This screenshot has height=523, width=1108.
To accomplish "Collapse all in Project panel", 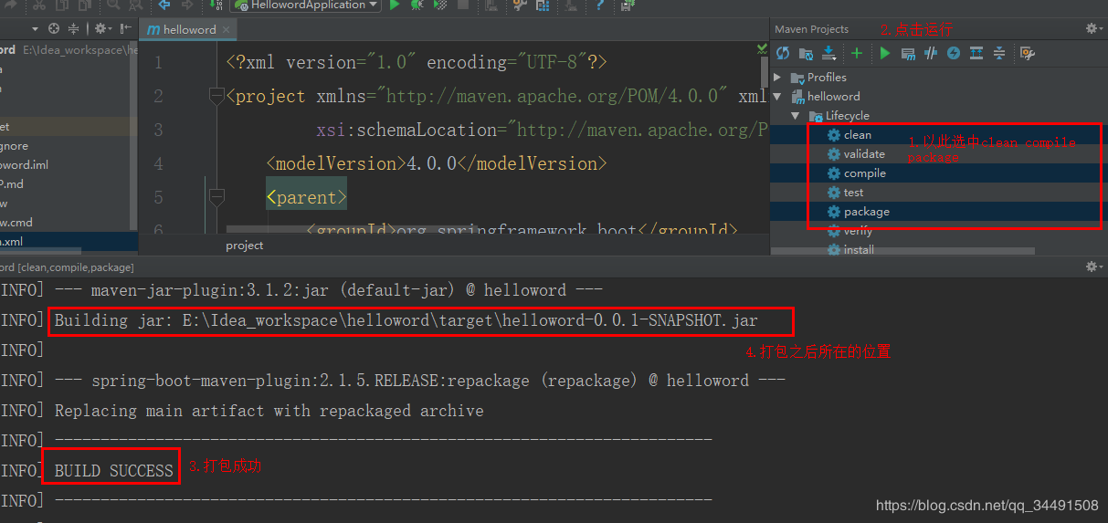I will tap(75, 29).
